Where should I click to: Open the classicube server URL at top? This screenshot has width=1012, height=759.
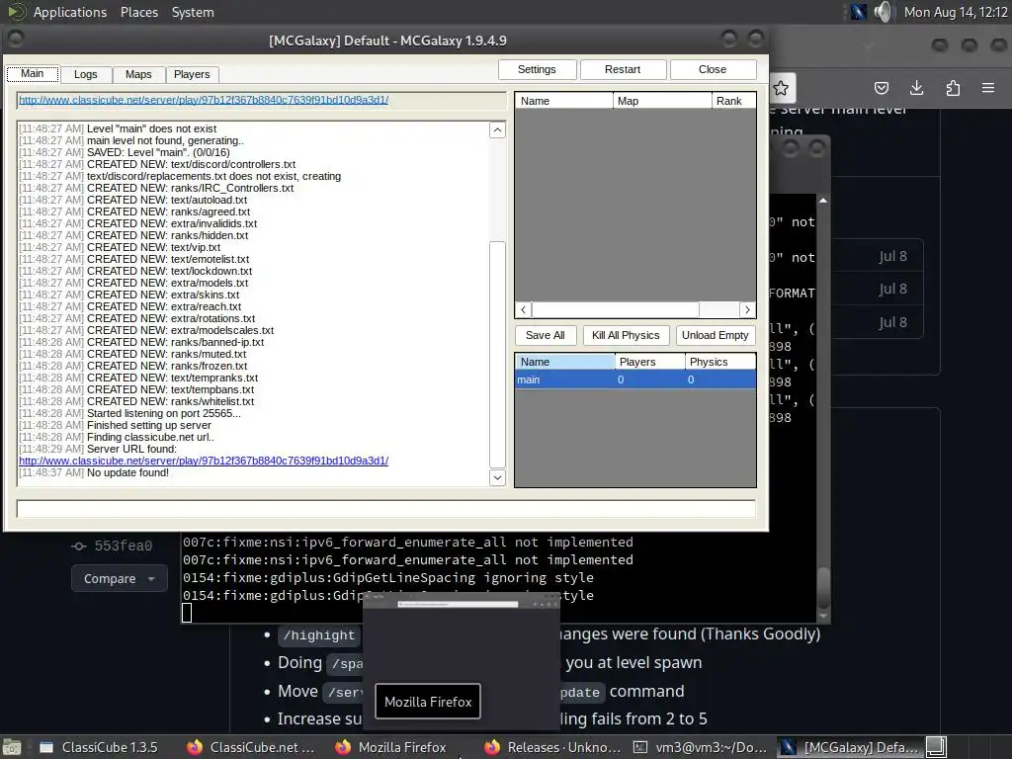(x=204, y=100)
